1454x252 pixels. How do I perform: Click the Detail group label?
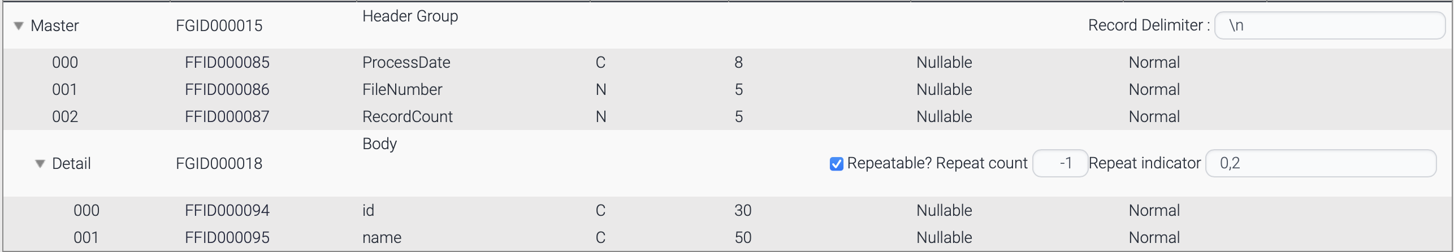(71, 164)
